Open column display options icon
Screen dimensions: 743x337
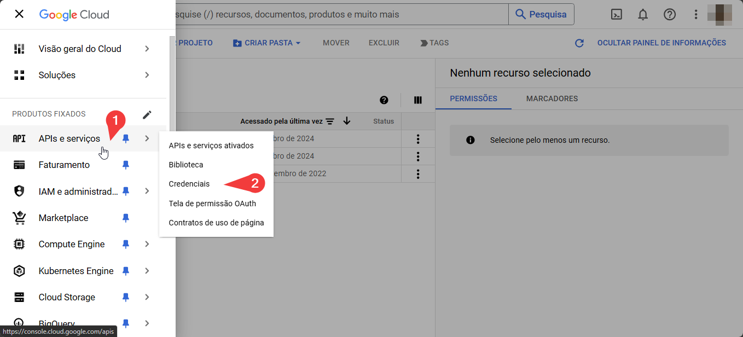pyautogui.click(x=418, y=100)
